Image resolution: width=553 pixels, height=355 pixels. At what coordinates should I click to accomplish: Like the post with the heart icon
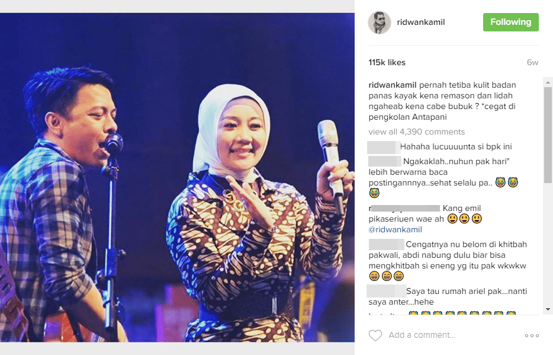coord(375,335)
